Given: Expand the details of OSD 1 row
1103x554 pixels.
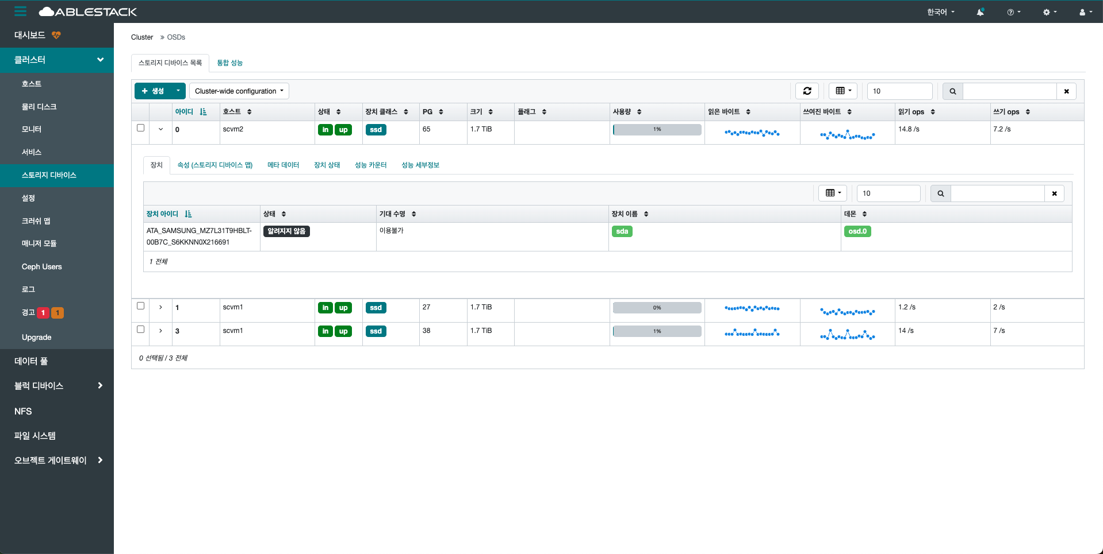Looking at the screenshot, I should coord(160,307).
